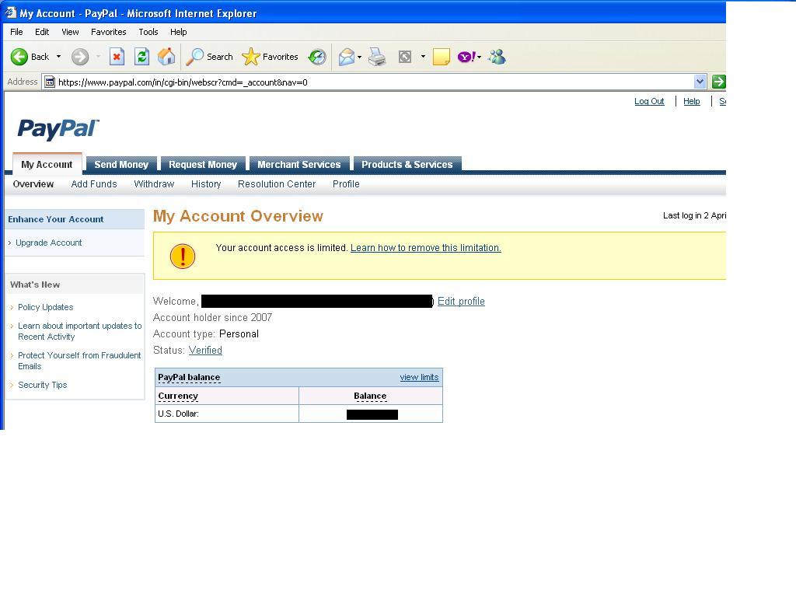This screenshot has height=597, width=796.
Task: Open the dropdown arrow left of the yellow note icon
Action: pos(423,56)
